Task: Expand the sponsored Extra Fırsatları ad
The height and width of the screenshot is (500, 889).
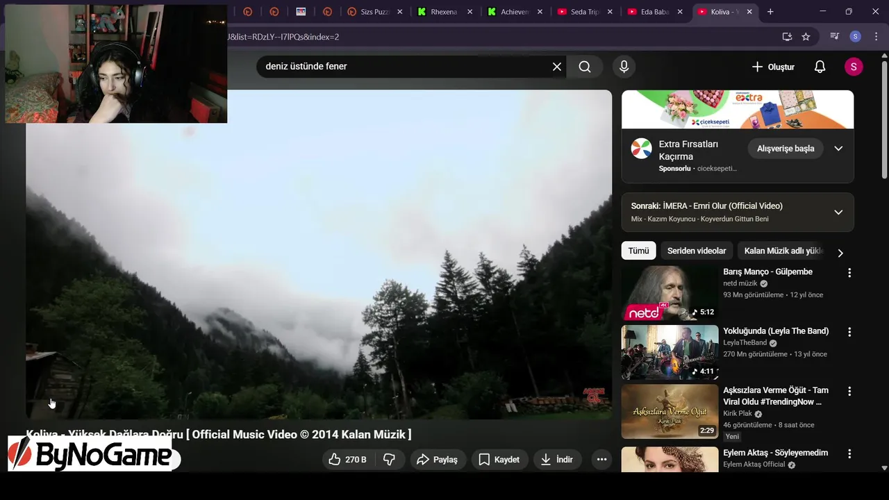Action: [x=838, y=149]
